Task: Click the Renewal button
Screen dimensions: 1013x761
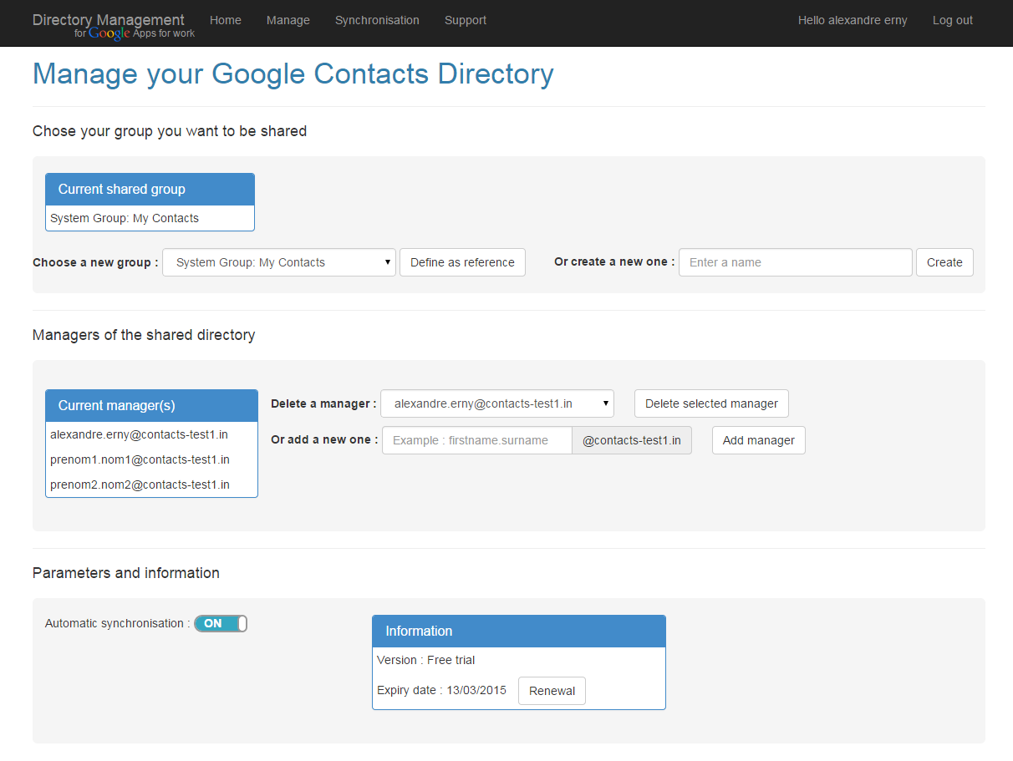Action: pyautogui.click(x=552, y=691)
